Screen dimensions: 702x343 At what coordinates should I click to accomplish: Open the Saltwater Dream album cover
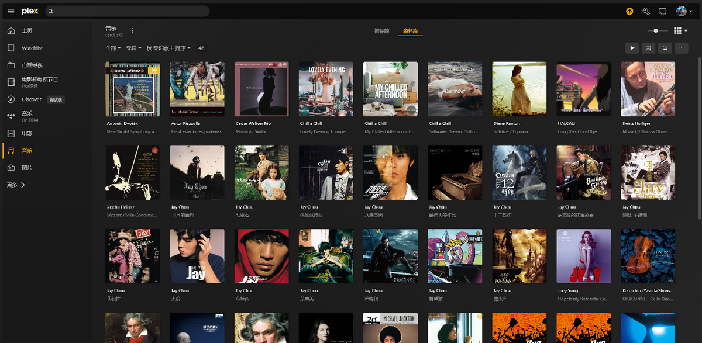pos(455,89)
